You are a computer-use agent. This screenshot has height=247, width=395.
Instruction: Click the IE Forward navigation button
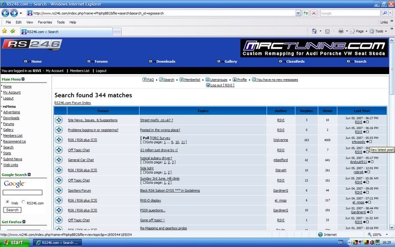point(14,13)
